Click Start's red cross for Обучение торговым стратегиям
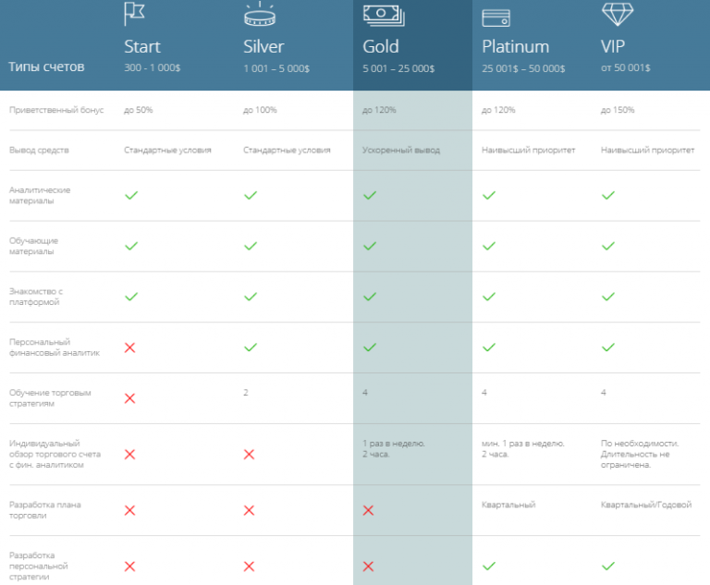The image size is (710, 585). click(x=130, y=398)
